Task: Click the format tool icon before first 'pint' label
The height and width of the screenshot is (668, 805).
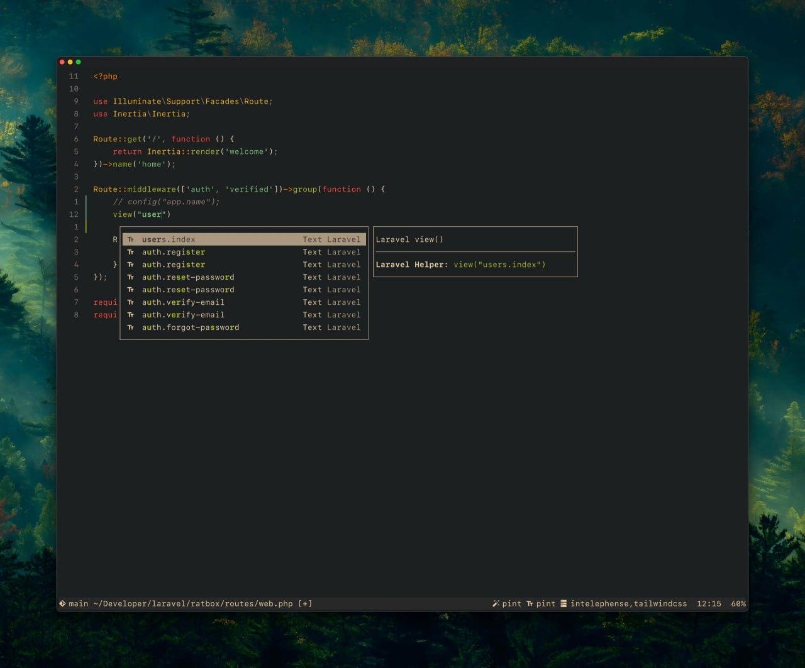Action: pos(495,603)
